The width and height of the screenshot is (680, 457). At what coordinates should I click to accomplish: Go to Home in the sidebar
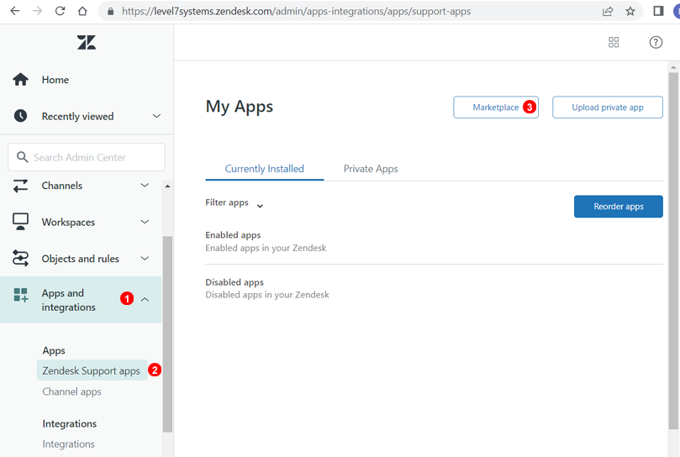[55, 80]
